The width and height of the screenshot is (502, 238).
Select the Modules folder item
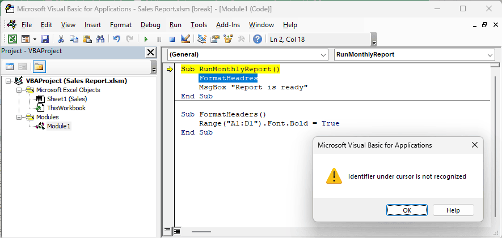(48, 117)
